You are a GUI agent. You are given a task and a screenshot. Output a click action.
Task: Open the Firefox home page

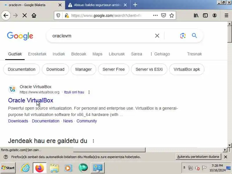[x=34, y=15]
